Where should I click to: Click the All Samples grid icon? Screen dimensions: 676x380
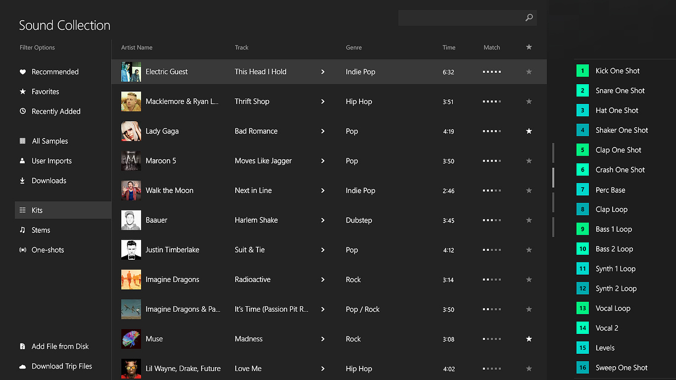(22, 141)
